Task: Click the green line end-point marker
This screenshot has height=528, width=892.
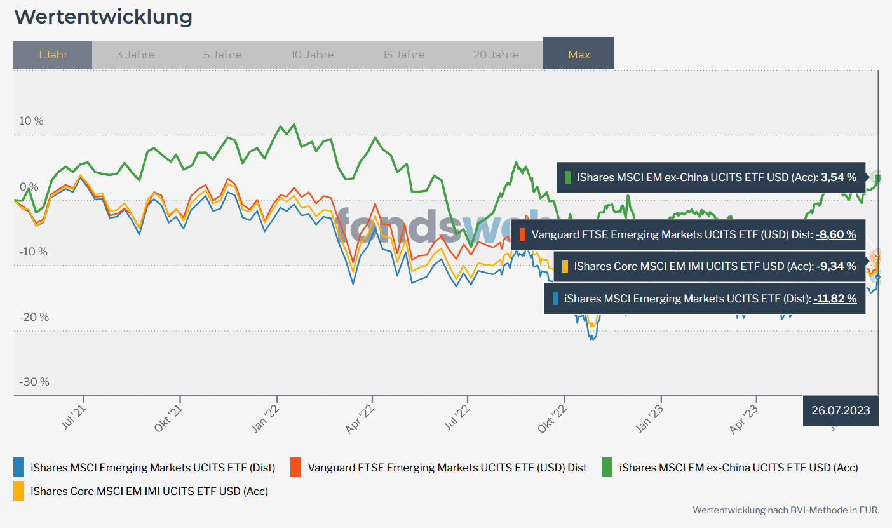Action: [x=878, y=177]
